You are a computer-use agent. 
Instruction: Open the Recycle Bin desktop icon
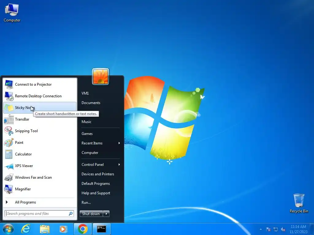click(x=299, y=203)
